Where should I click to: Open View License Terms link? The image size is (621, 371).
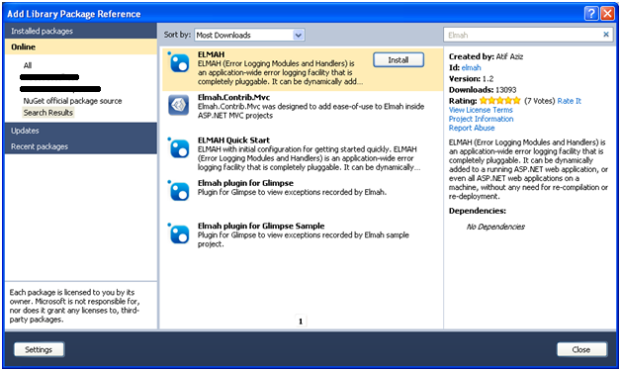[481, 110]
